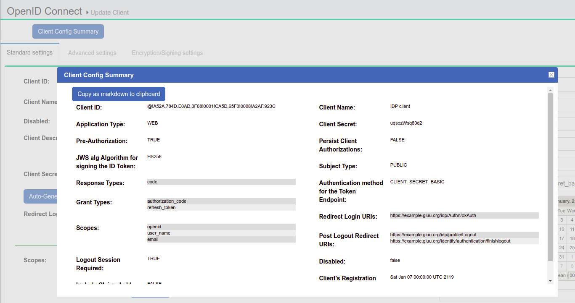Click the scrollbar down arrow in dialog

coord(550,280)
